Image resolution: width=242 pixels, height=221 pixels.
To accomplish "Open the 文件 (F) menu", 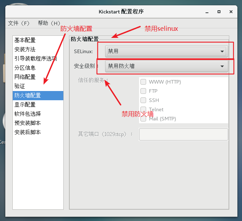I will [x=19, y=23].
